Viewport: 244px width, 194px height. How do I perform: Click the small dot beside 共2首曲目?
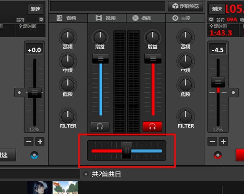86,174
